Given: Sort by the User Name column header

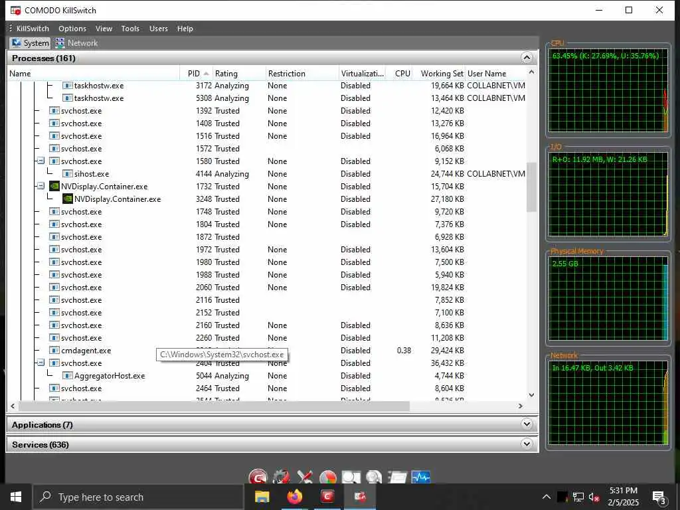Looking at the screenshot, I should (495, 74).
